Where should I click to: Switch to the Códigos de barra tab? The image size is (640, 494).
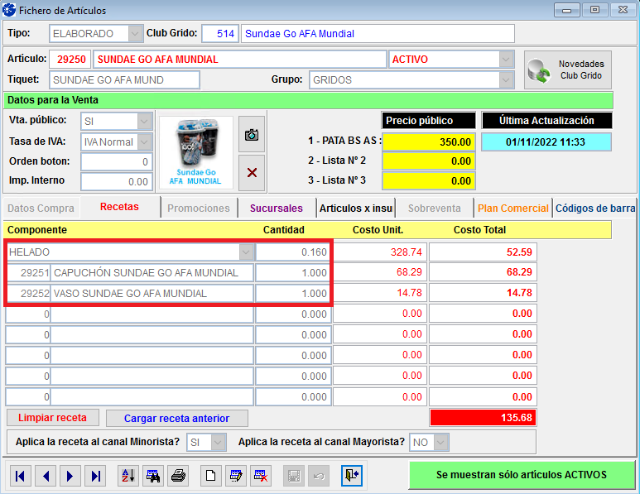595,208
